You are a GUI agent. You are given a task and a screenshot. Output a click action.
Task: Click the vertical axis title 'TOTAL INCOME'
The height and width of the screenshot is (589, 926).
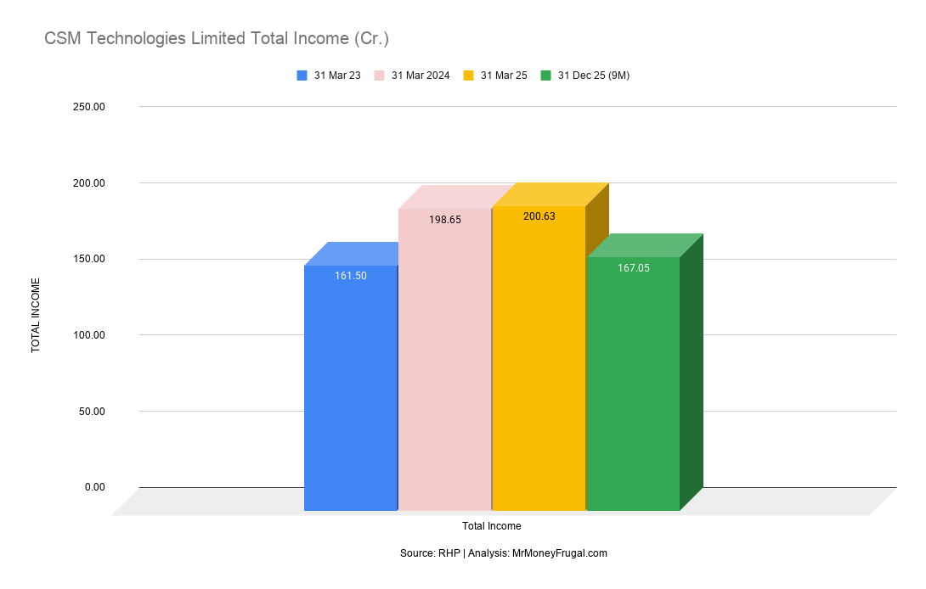pos(36,315)
